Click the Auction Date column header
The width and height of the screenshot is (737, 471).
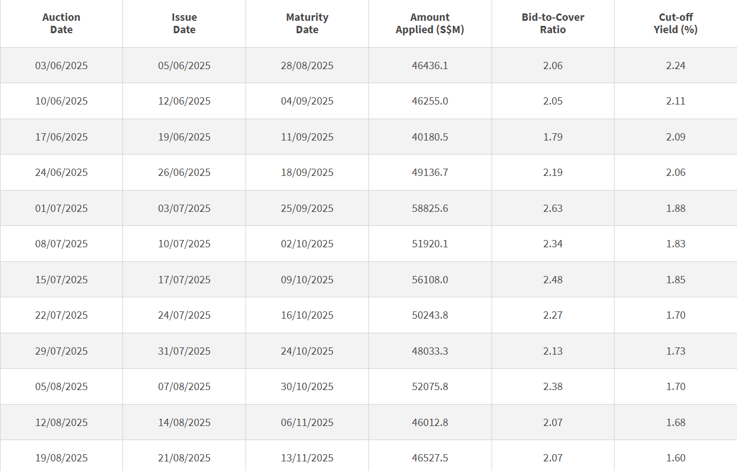(x=61, y=24)
